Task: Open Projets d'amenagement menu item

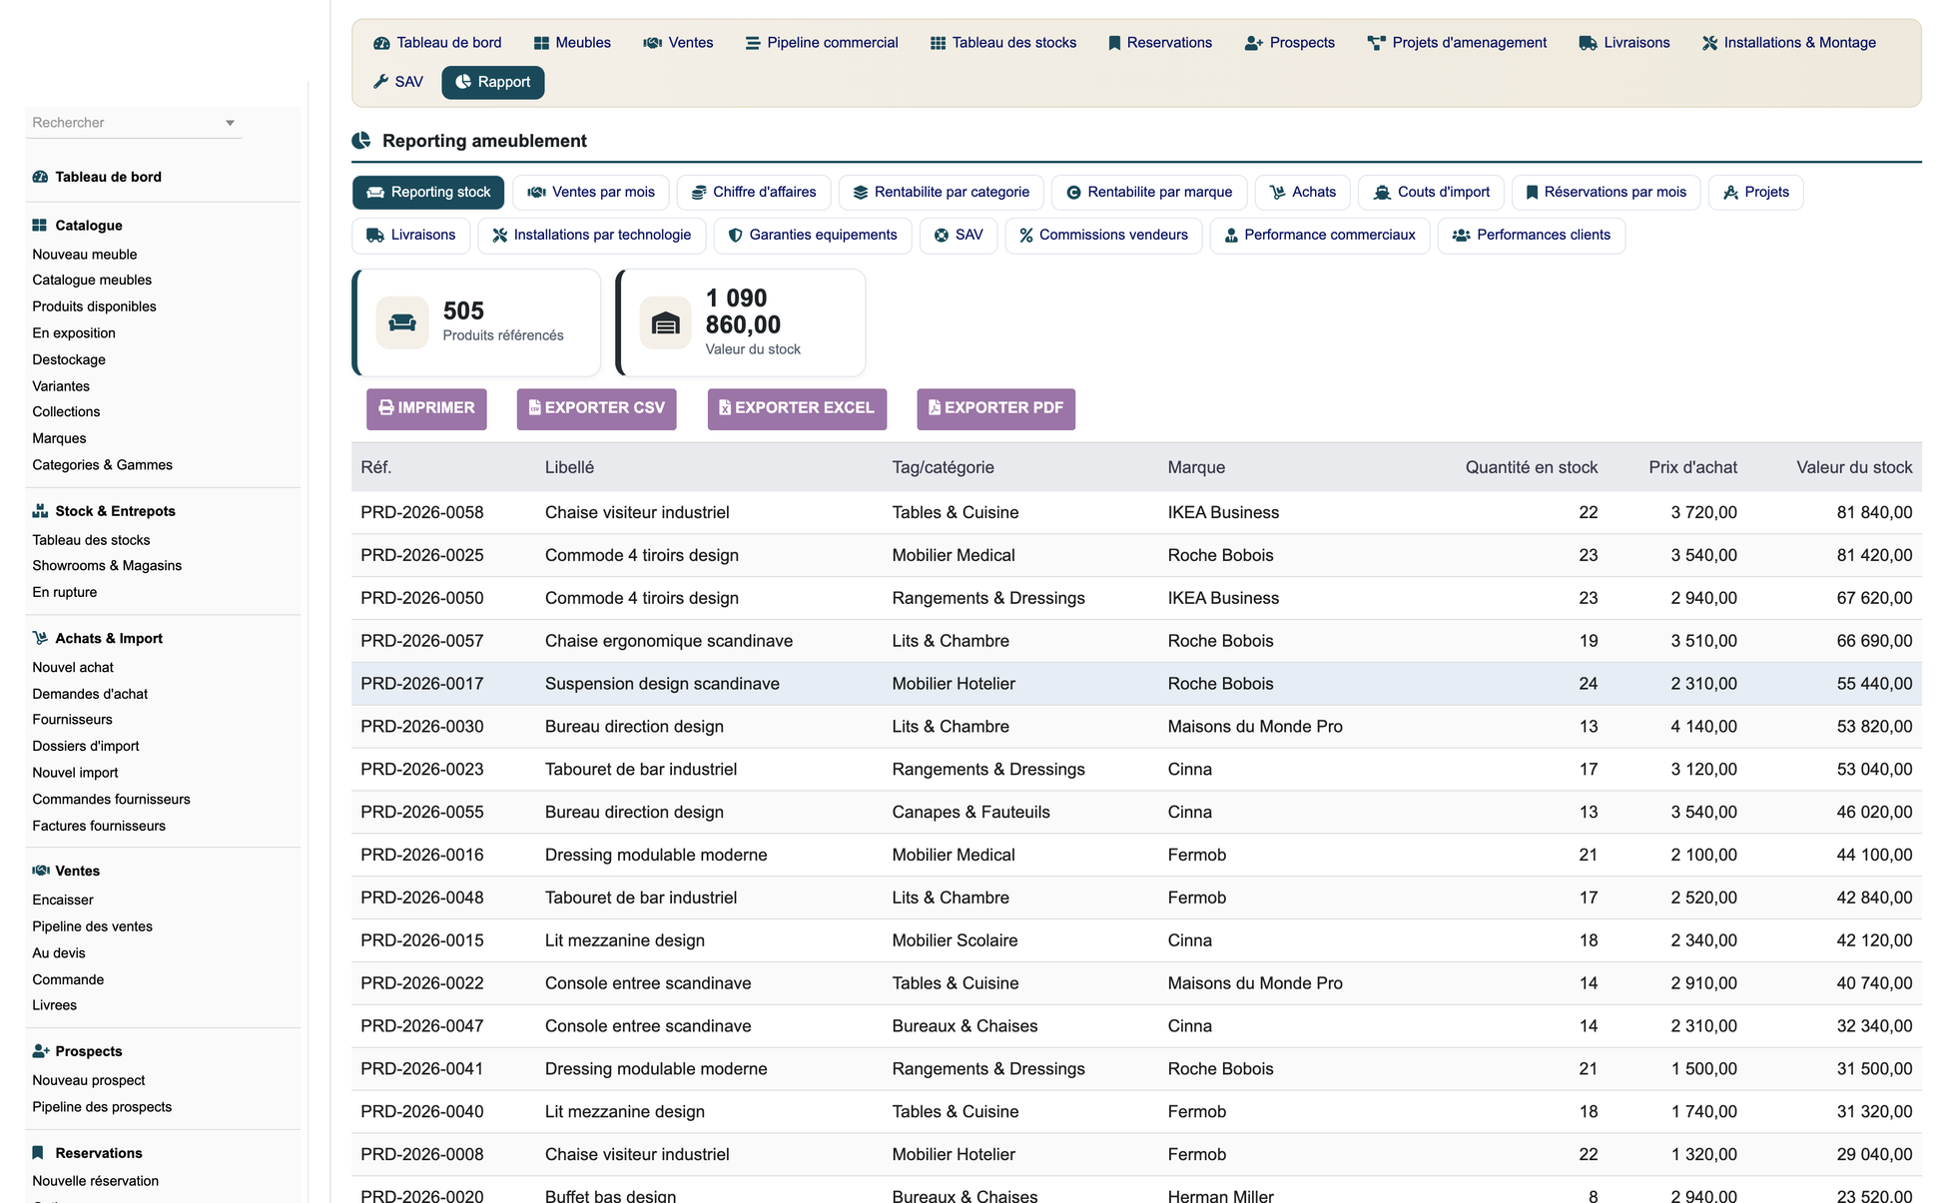Action: click(x=1457, y=43)
